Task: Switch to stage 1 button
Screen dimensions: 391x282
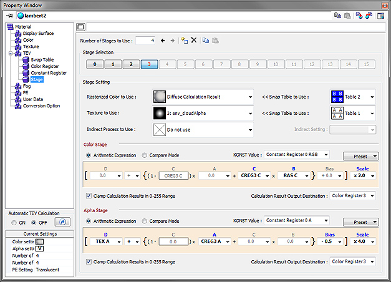Action: point(112,64)
